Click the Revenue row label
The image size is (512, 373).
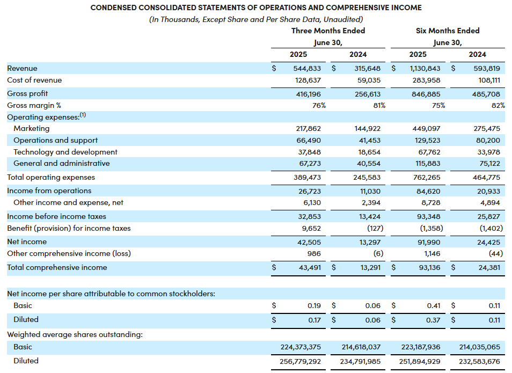point(22,68)
